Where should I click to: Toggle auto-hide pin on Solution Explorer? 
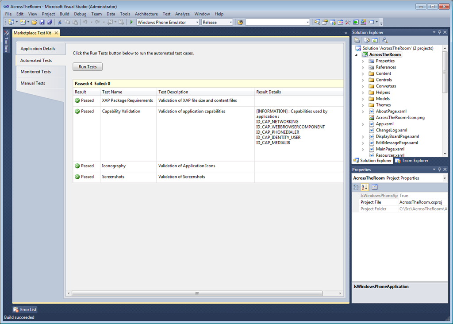pos(439,32)
